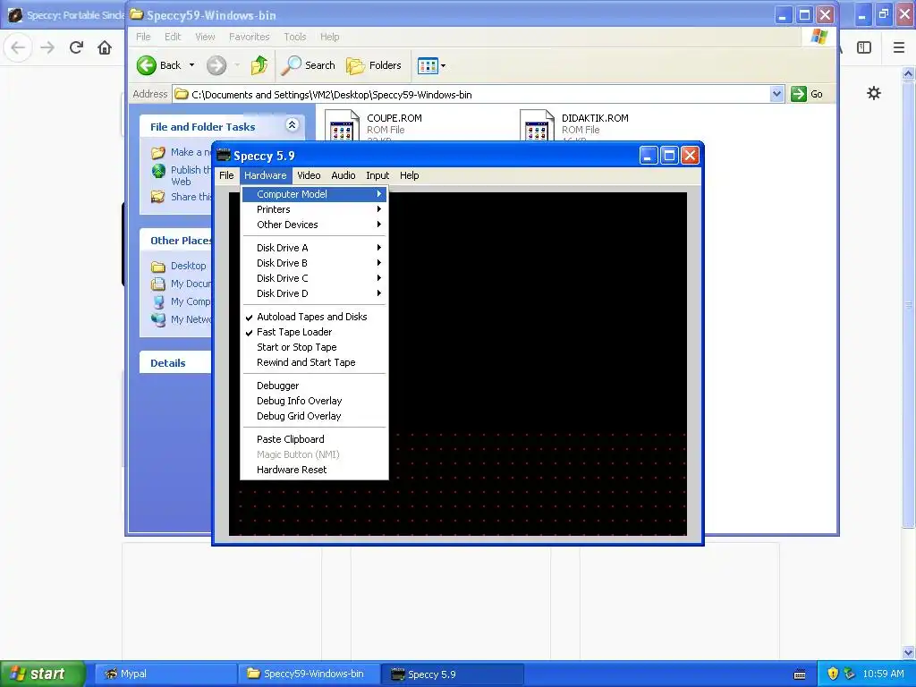Click the browser forward arrow
Viewport: 916px width, 687px height.
tap(47, 47)
